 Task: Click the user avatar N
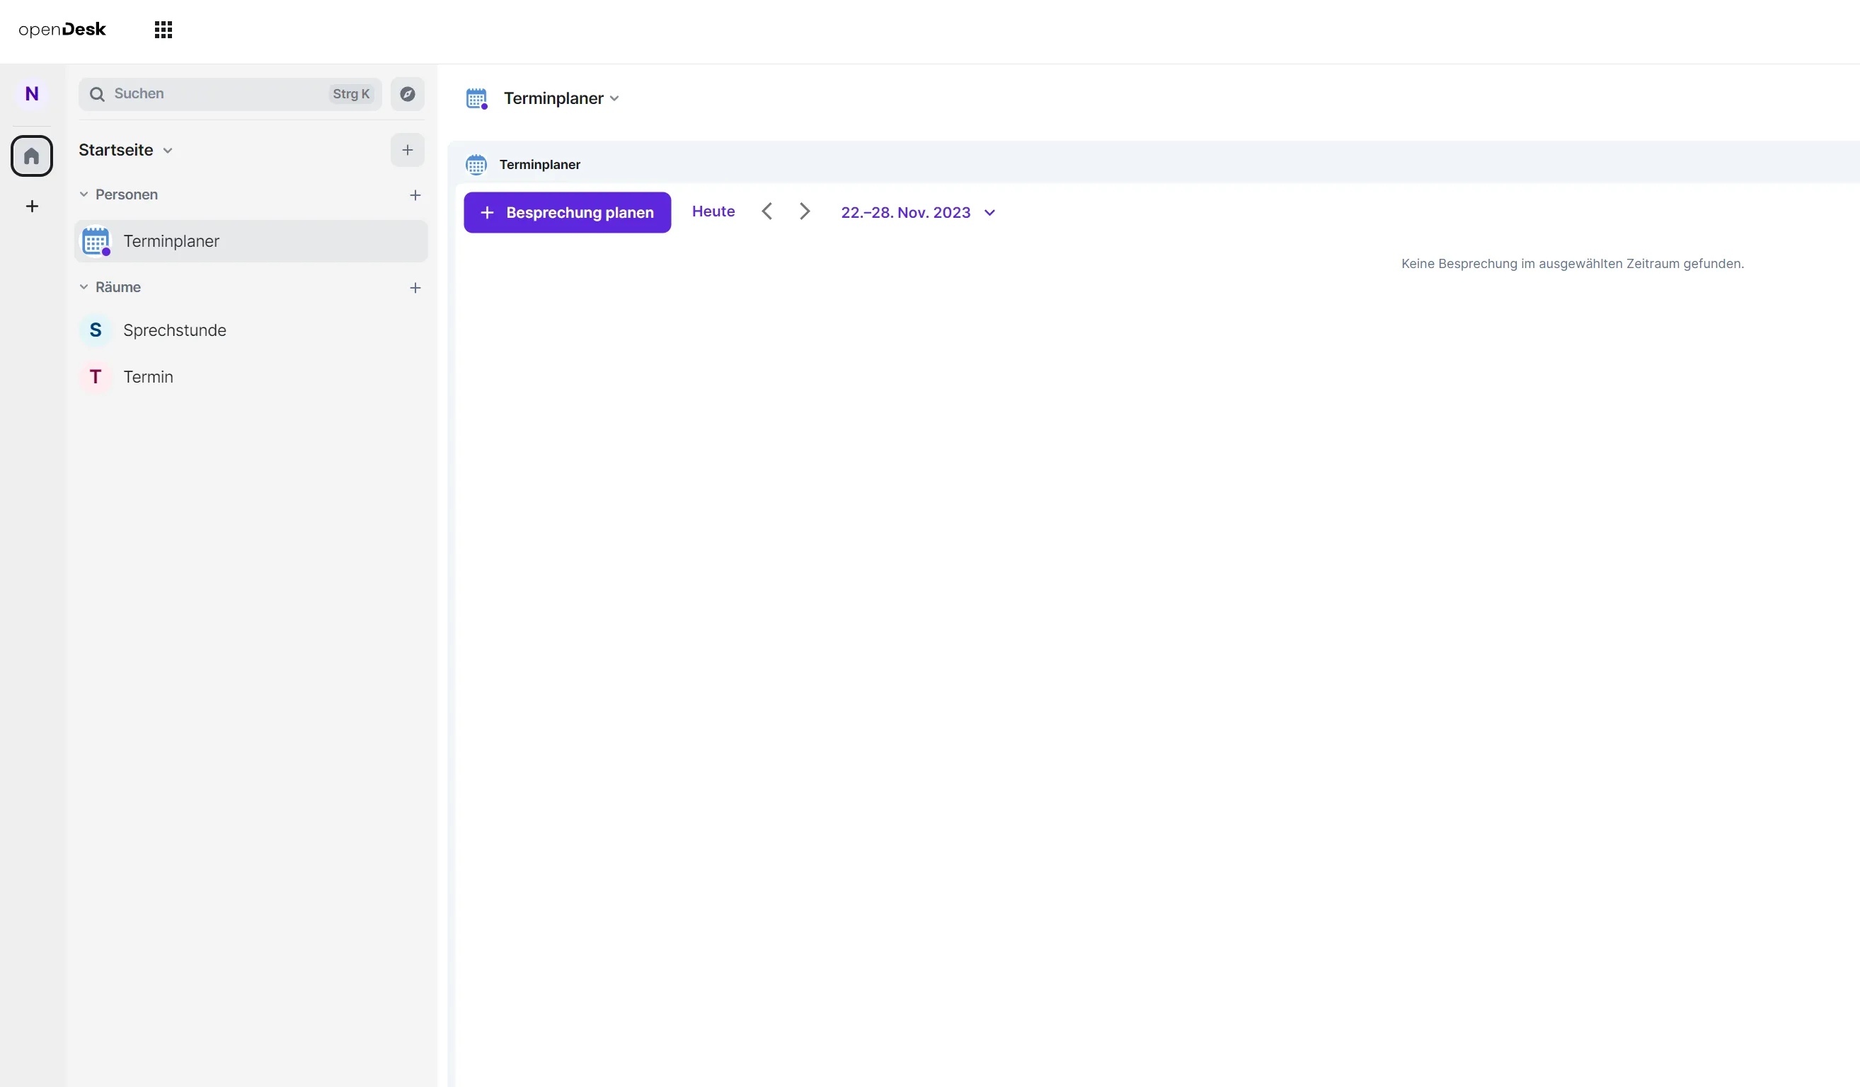click(32, 93)
